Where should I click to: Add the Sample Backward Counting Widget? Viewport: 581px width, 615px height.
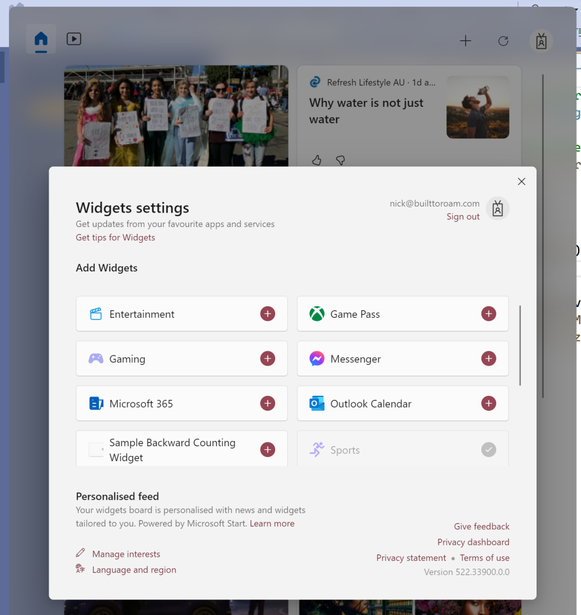click(267, 449)
